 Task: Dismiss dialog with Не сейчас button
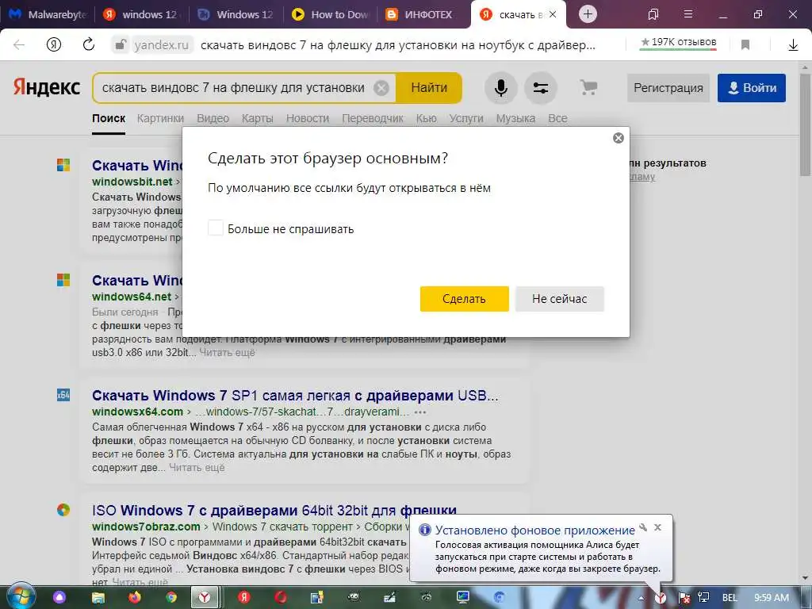tap(559, 299)
